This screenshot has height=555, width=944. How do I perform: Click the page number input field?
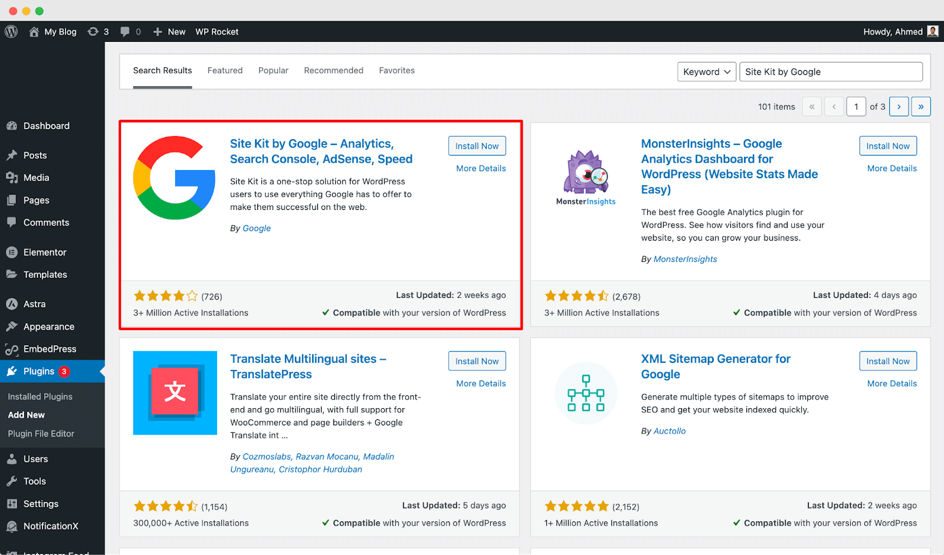856,106
